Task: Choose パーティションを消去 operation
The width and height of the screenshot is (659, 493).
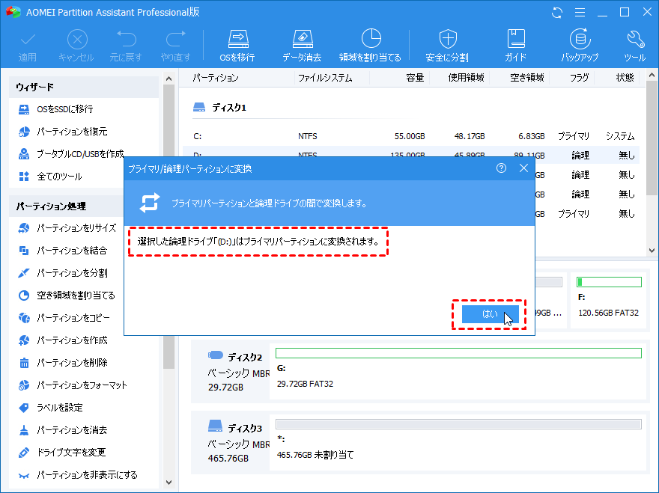Action: [71, 430]
